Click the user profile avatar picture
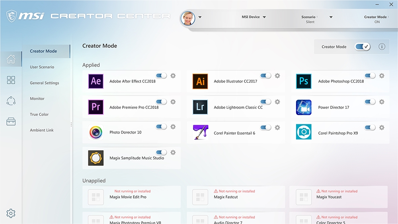Screen dimensions: 398x224 pyautogui.click(x=188, y=18)
